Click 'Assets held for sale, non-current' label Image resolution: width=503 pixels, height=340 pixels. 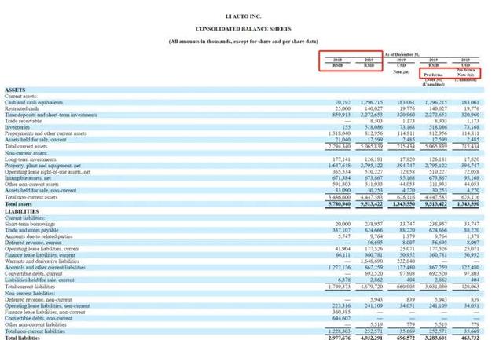pyautogui.click(x=40, y=190)
